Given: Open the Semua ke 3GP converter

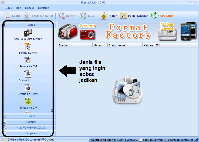Looking at the screenshot, I should (28, 74).
